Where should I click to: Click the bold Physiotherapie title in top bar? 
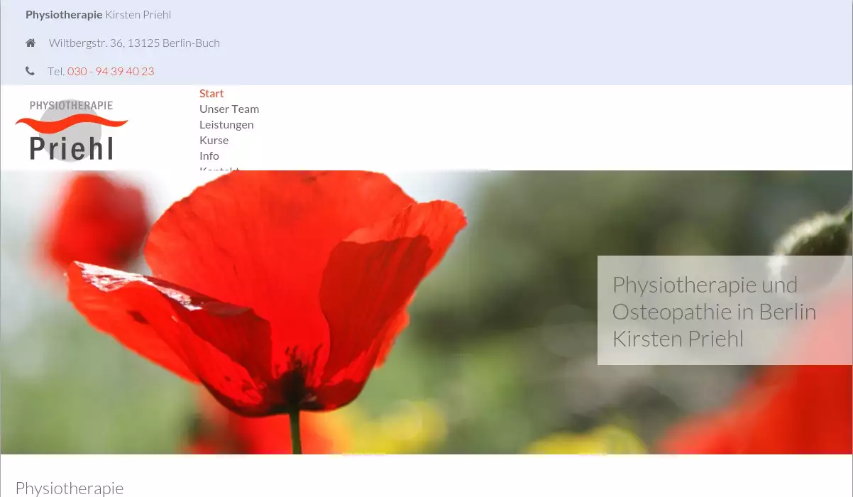tap(64, 14)
